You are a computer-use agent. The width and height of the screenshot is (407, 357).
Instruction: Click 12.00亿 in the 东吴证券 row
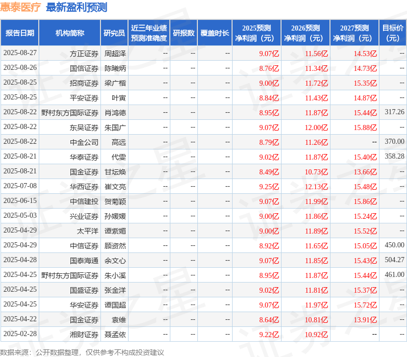(316, 127)
